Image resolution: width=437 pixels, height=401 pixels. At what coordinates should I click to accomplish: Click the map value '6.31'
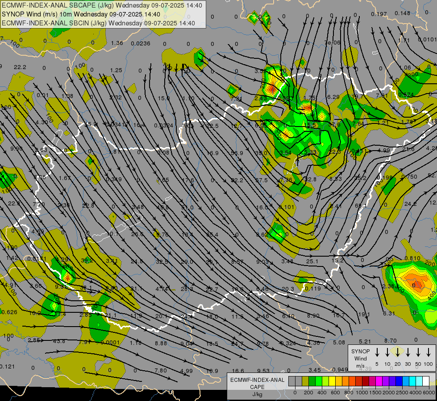coord(389,313)
